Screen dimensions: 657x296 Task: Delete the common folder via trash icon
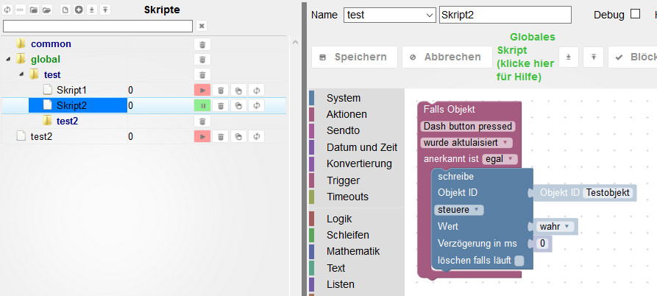pyautogui.click(x=202, y=44)
